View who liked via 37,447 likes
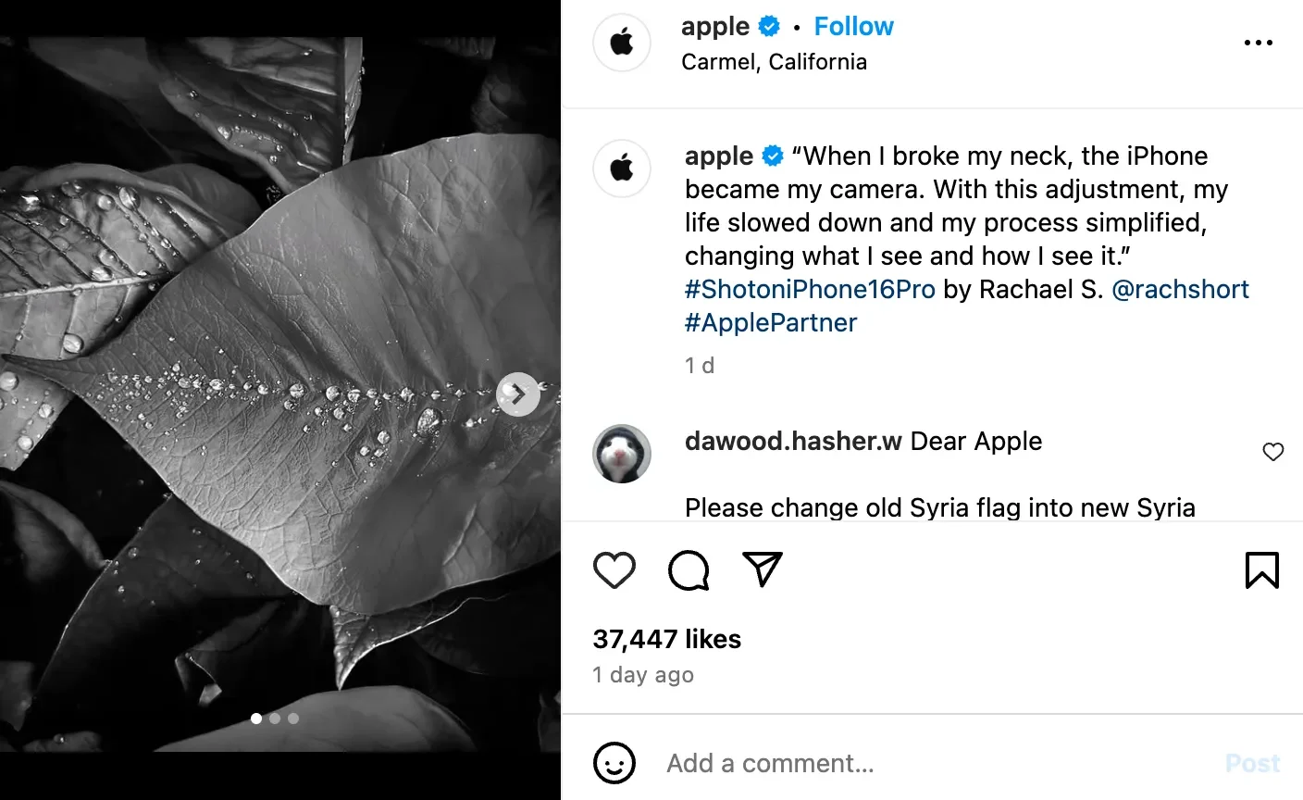The height and width of the screenshot is (800, 1303). (x=666, y=638)
